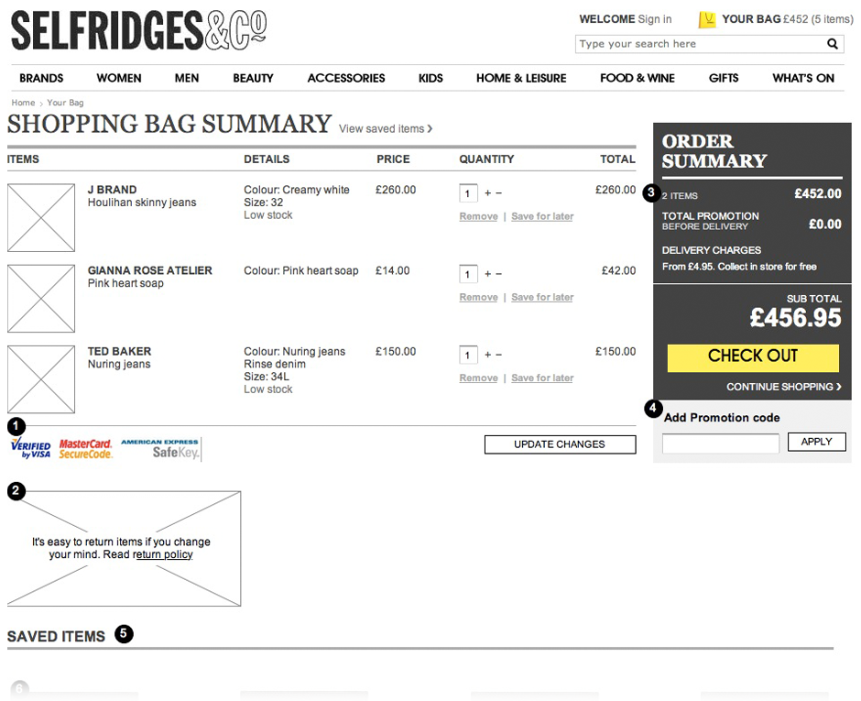
Task: Click the GIANNA ROSE ATELIER product name
Action: (x=150, y=270)
